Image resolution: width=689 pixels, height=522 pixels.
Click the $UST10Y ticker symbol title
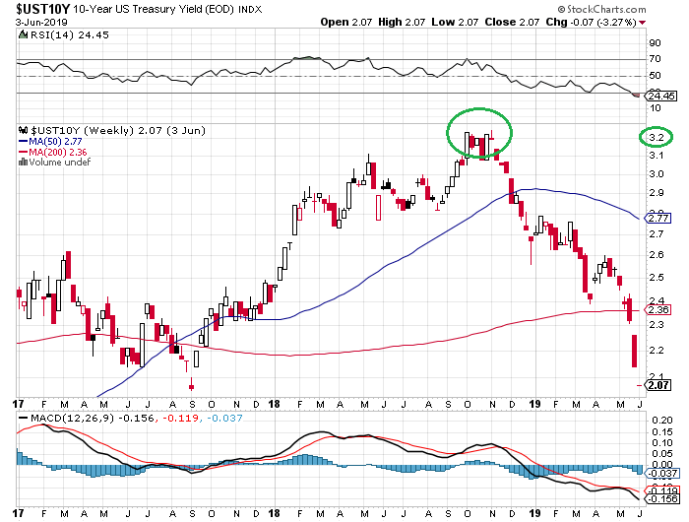click(42, 8)
